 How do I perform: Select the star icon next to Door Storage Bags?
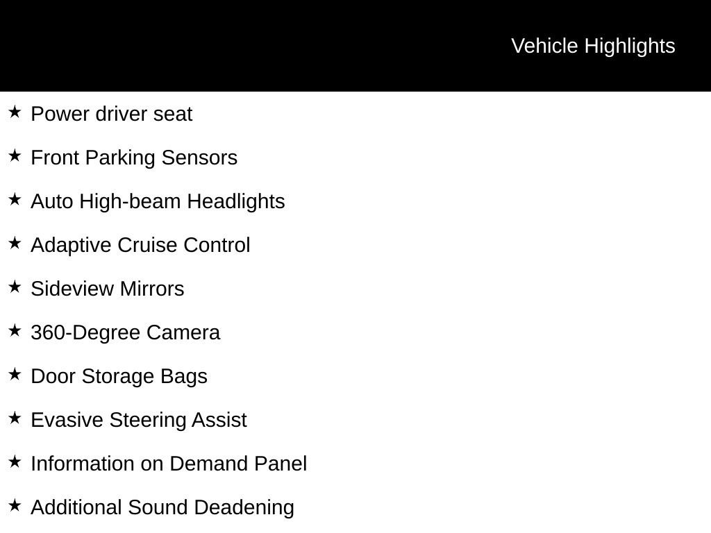[x=15, y=374]
